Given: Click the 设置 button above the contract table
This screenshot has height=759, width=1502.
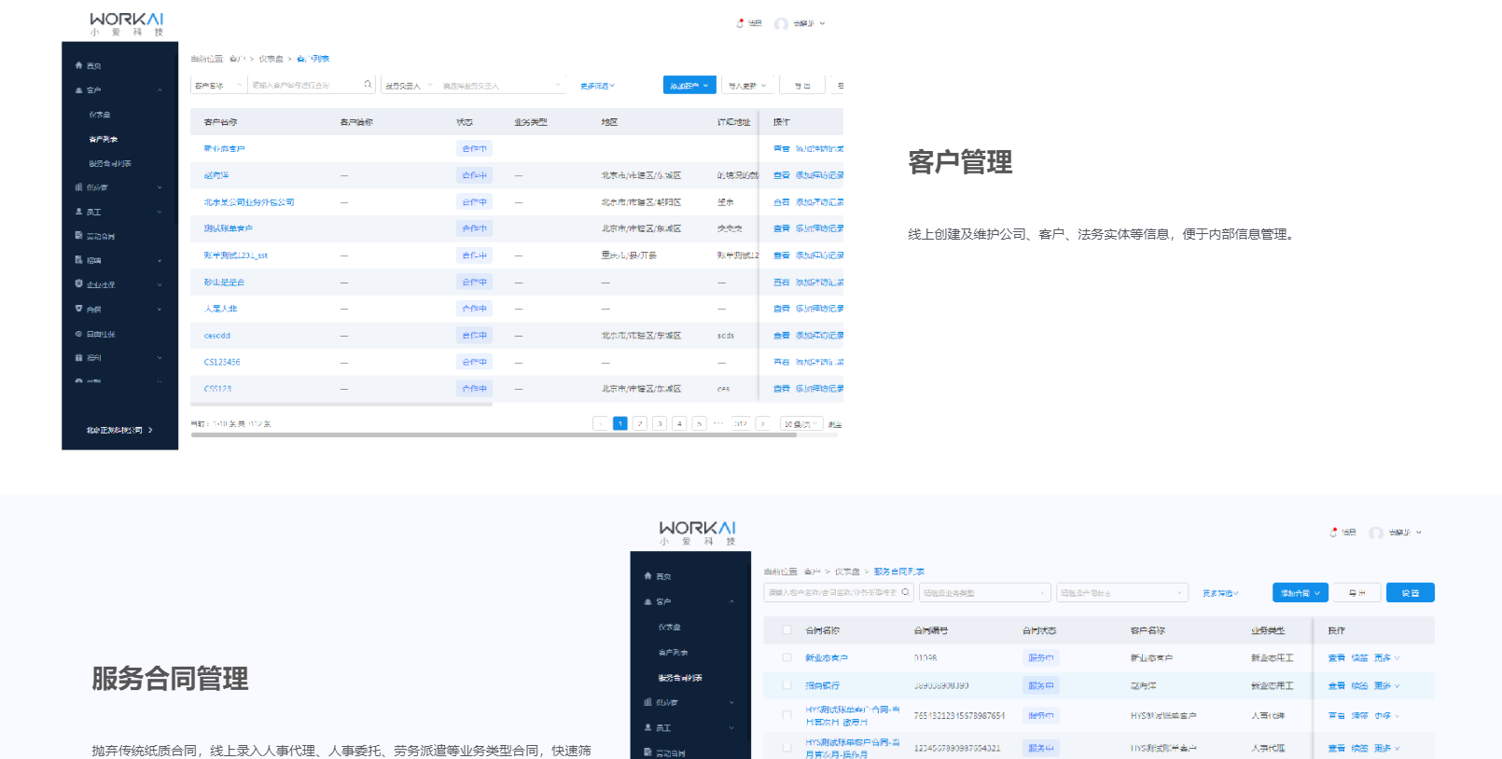Looking at the screenshot, I should pyautogui.click(x=1411, y=593).
